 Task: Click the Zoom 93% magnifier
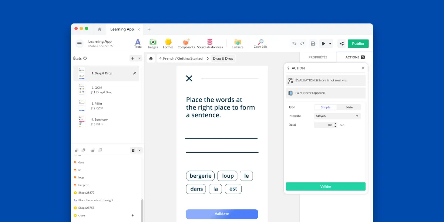(x=260, y=43)
